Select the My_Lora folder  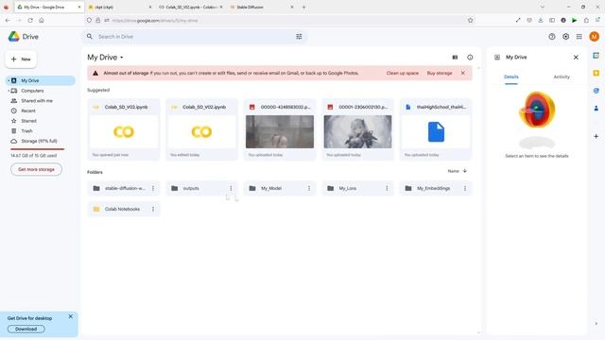[357, 188]
